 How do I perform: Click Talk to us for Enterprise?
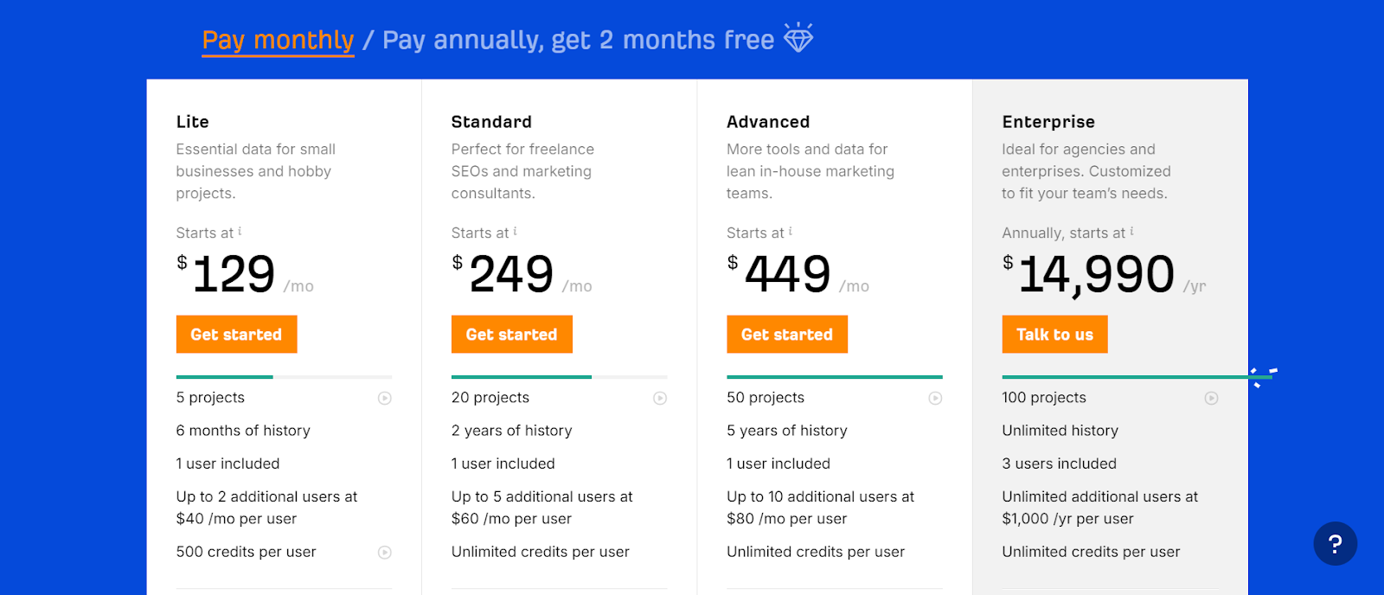(1054, 334)
